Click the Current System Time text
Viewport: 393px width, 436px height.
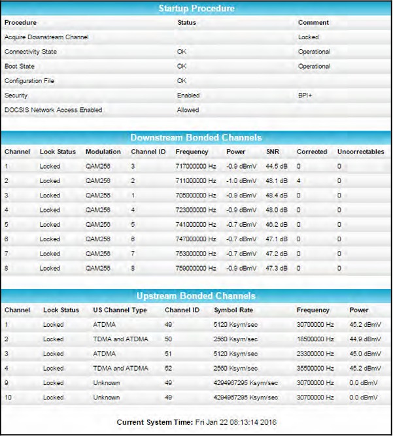[196, 422]
